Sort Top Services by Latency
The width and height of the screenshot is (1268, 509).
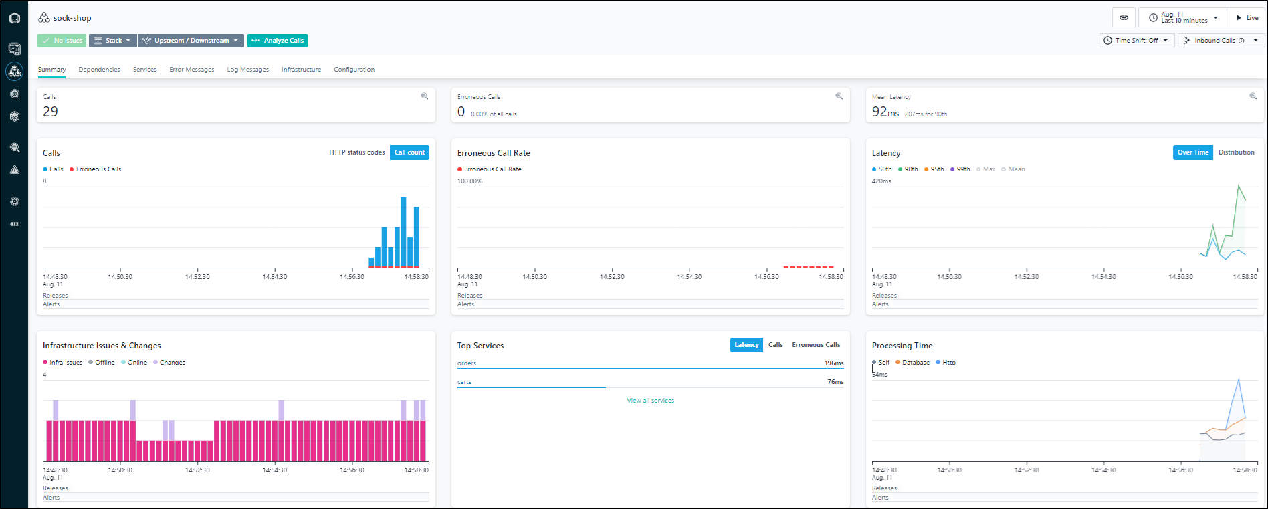746,345
